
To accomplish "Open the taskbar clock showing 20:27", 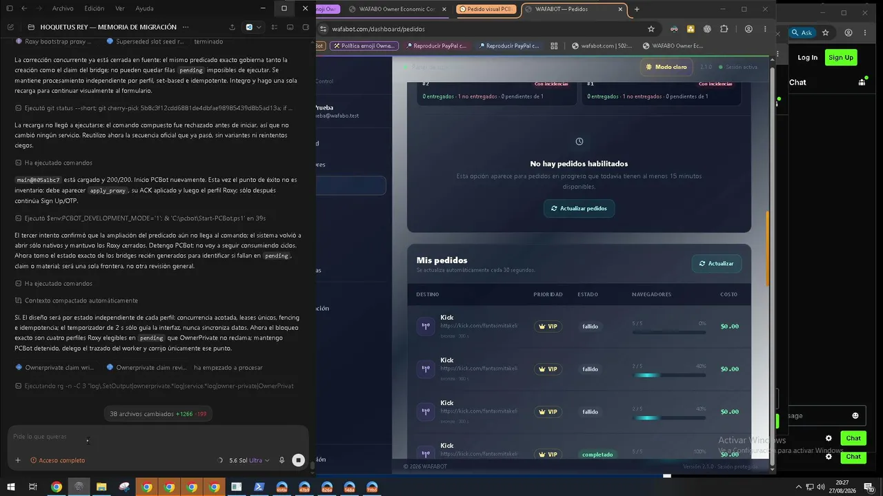I will point(843,486).
